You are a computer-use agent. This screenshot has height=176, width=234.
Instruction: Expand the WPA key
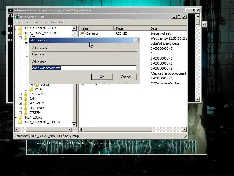coord(26,89)
